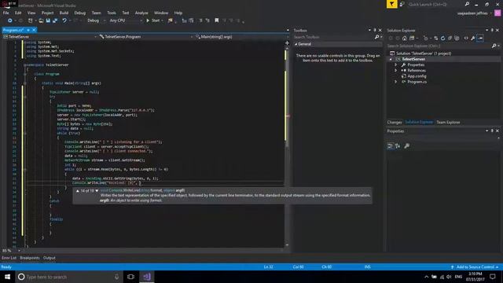503x283 pixels.
Task: Open the Error List tab
Action: 9,258
